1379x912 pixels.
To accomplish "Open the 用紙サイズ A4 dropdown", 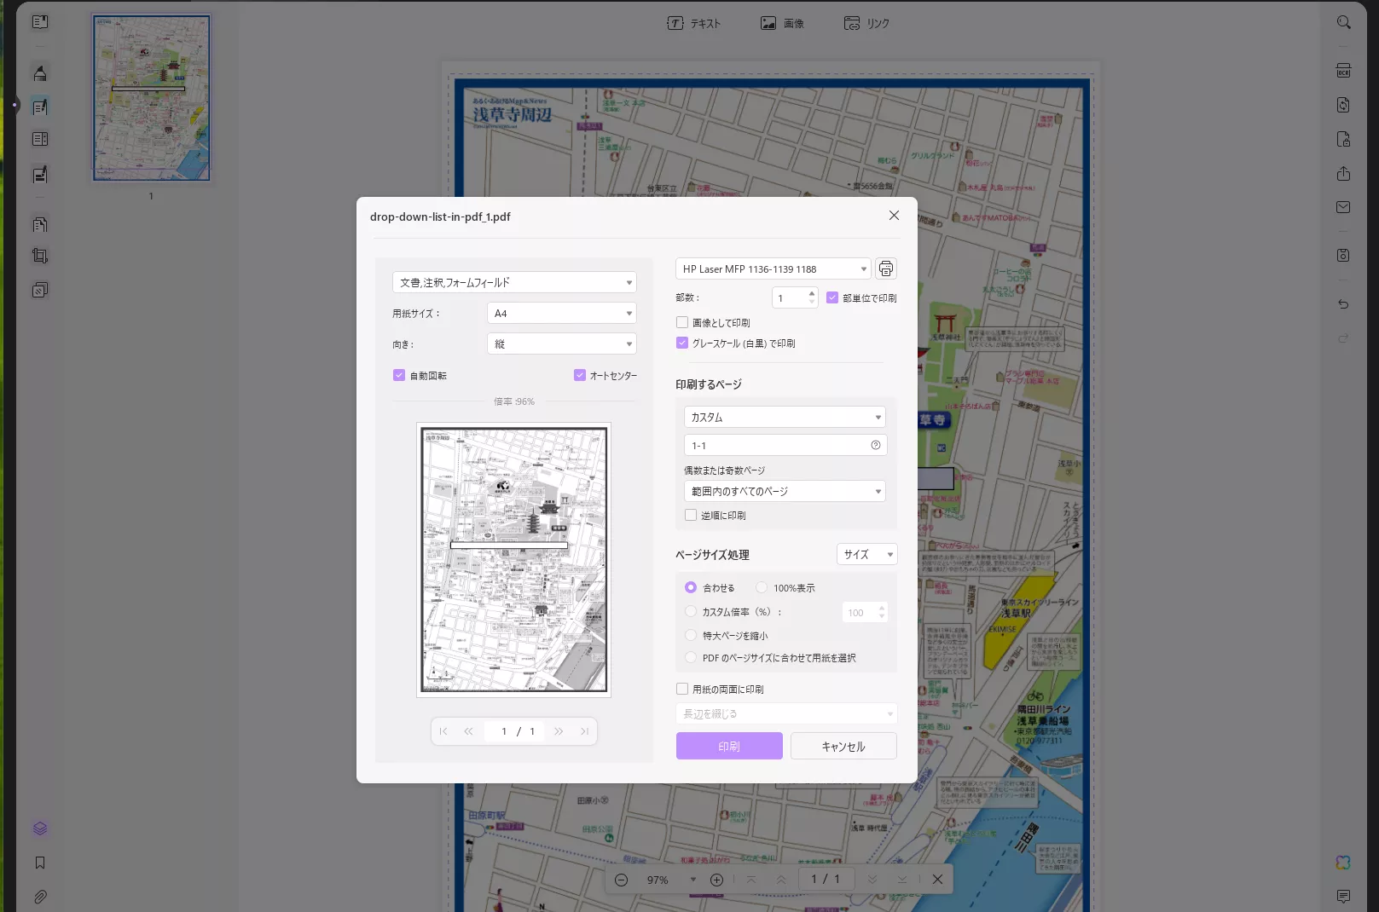I will [562, 313].
